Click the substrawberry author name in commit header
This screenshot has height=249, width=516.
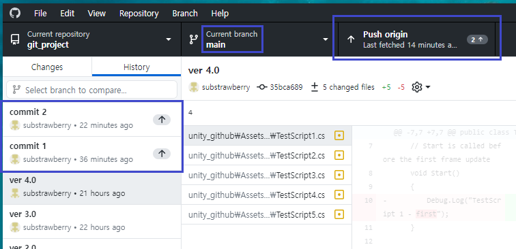pyautogui.click(x=226, y=87)
